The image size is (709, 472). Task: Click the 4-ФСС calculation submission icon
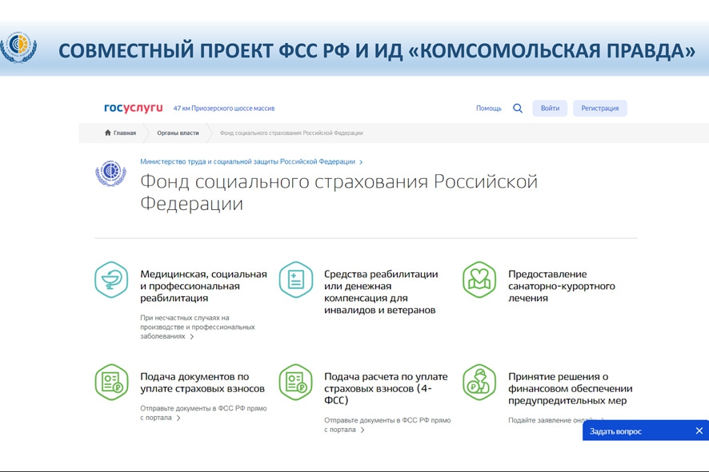tap(295, 382)
